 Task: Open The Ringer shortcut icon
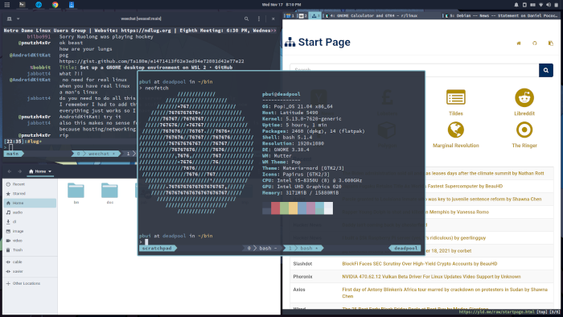[x=524, y=130]
